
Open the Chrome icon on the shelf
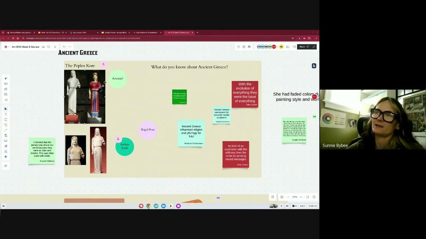pyautogui.click(x=148, y=206)
